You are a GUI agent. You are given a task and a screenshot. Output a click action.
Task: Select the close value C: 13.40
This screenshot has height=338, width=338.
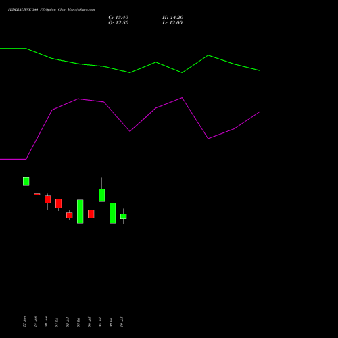118,18
